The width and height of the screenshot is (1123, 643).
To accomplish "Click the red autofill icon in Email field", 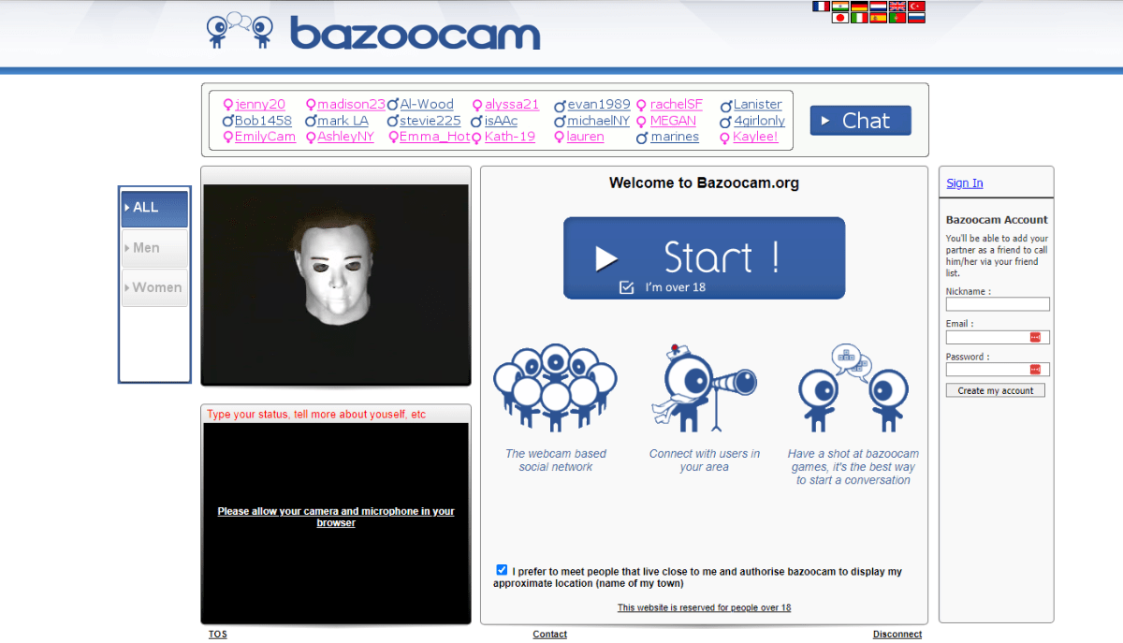I will coord(1035,337).
